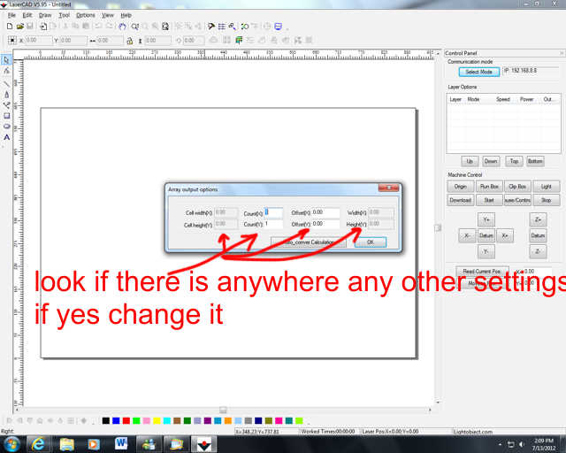
Task: Pick the red color swatch in palette
Action: (x=126, y=420)
